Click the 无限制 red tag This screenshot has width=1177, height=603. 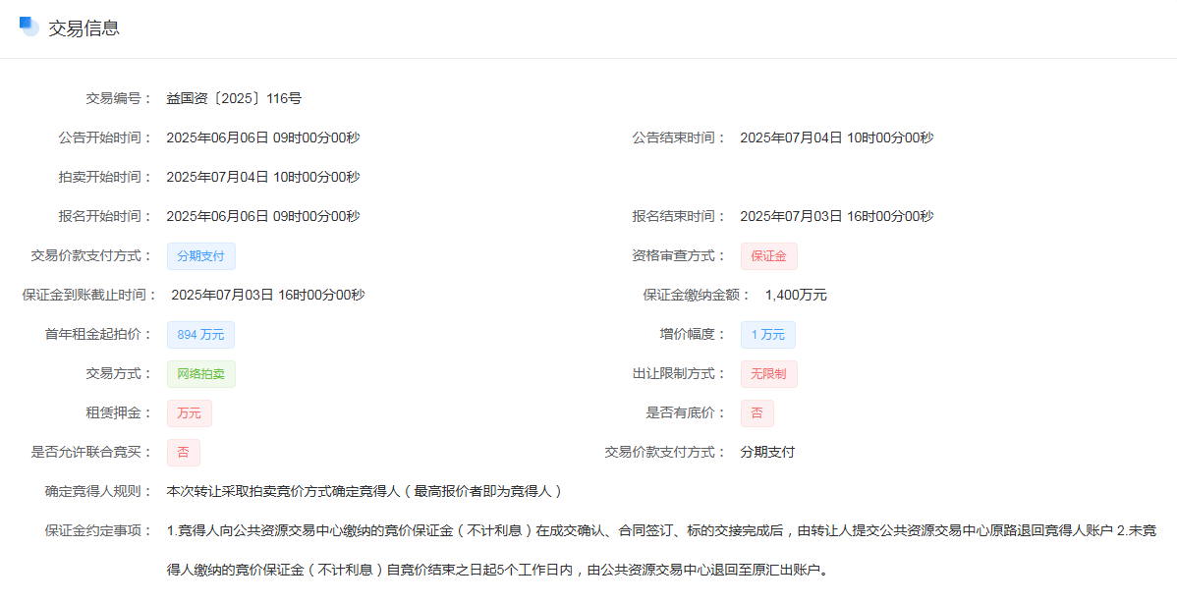point(768,373)
